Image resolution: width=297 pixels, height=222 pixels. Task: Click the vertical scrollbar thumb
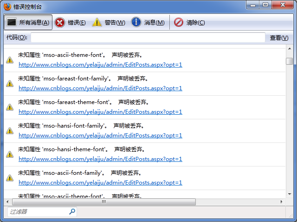click(x=290, y=61)
